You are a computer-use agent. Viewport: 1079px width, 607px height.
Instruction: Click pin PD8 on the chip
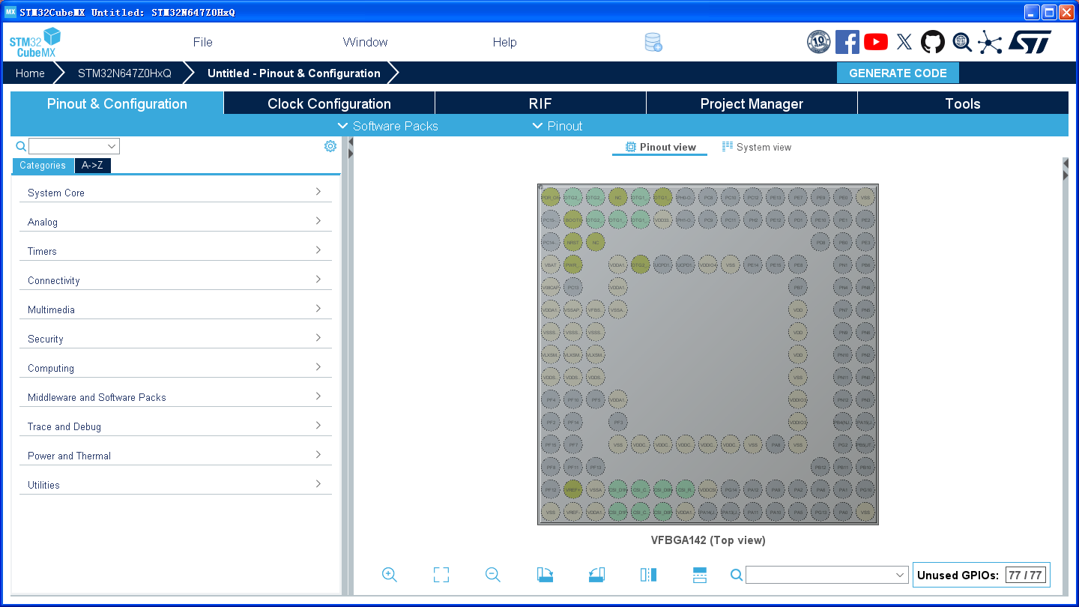[x=820, y=242]
